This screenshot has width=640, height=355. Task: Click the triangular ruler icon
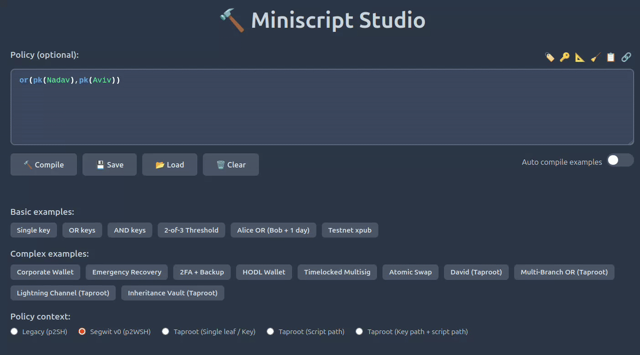[x=580, y=57]
